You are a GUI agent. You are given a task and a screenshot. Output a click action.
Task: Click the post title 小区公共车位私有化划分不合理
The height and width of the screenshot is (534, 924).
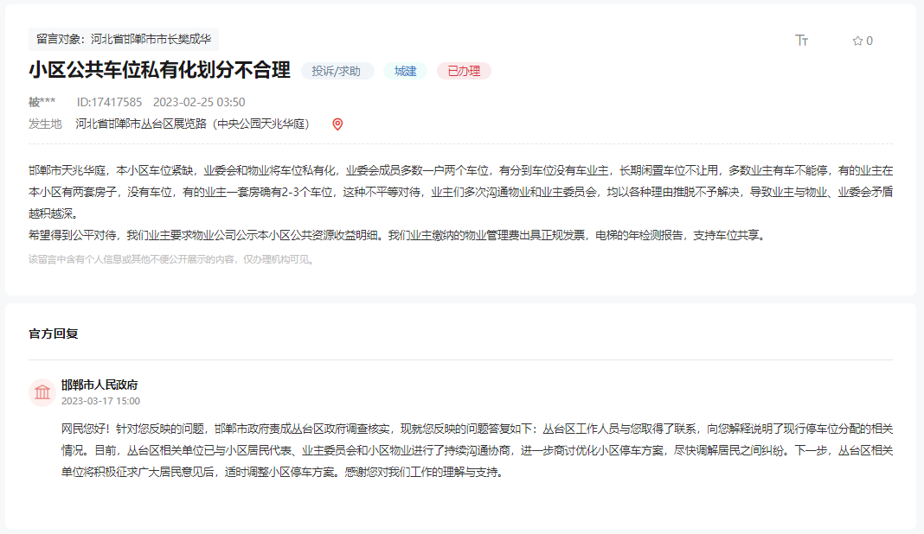(160, 70)
